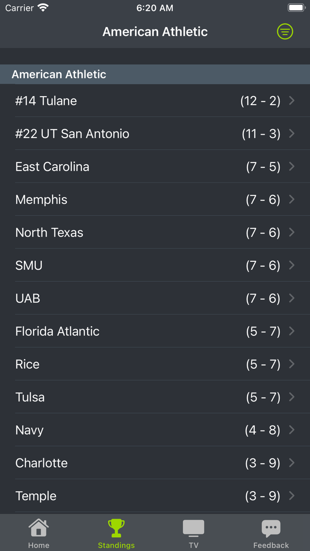Open the Navy team disclosure arrow
Image resolution: width=310 pixels, height=551 pixels.
(292, 430)
